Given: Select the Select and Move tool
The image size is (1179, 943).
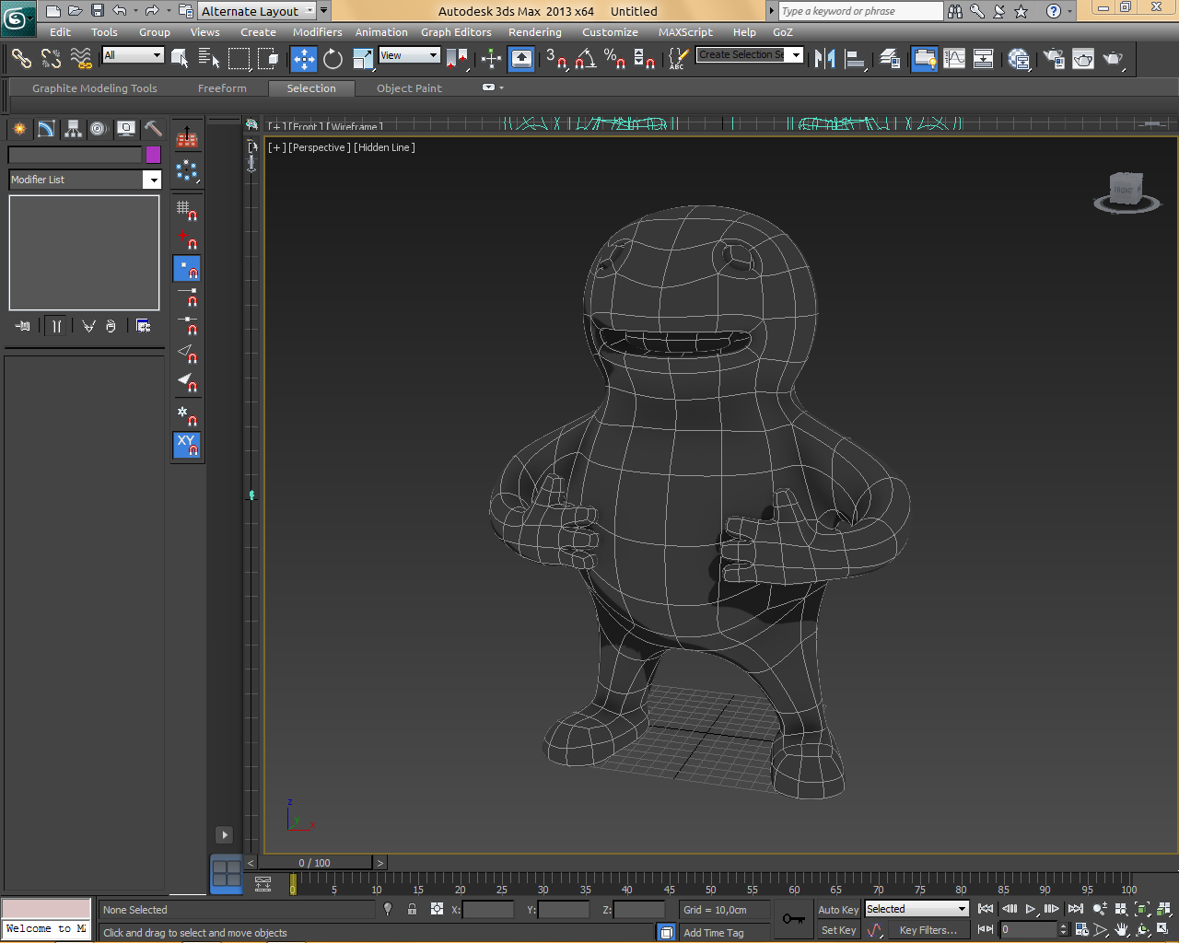Looking at the screenshot, I should tap(304, 59).
